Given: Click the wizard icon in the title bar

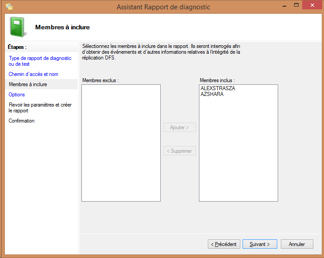Looking at the screenshot, I should pos(9,7).
